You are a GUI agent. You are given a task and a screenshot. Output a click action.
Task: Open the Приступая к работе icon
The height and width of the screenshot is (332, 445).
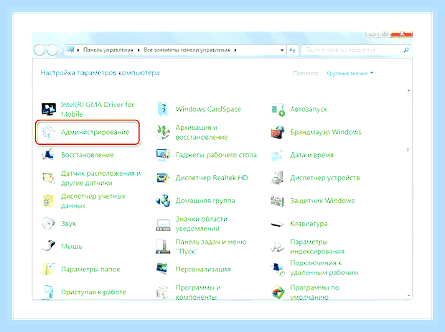48,292
